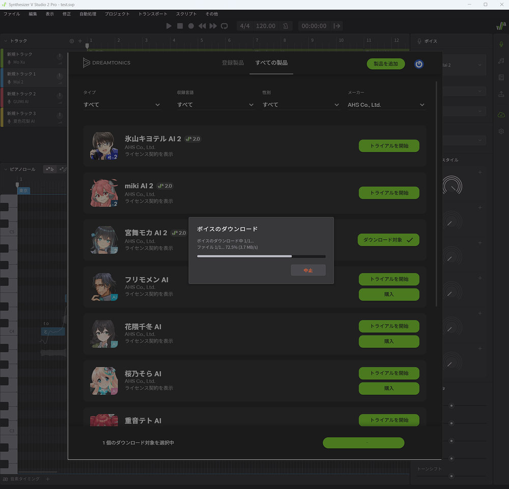Open the render export icon in sidebar

501,94
